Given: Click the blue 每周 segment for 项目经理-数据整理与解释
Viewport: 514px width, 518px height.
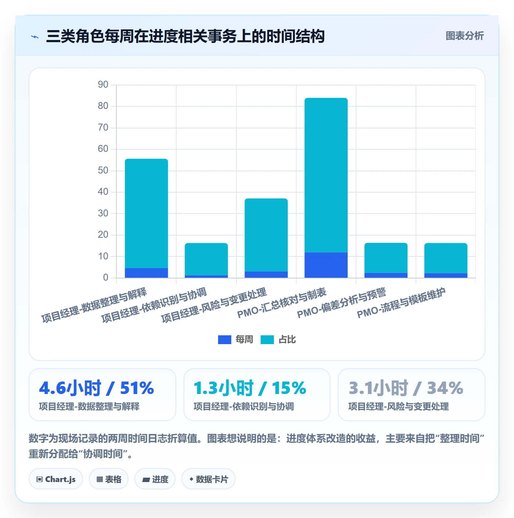Looking at the screenshot, I should pyautogui.click(x=146, y=273).
